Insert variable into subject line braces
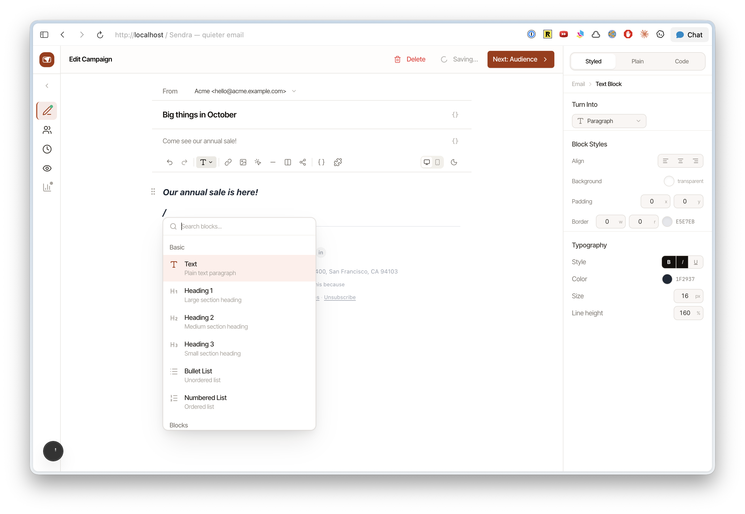 (x=455, y=115)
